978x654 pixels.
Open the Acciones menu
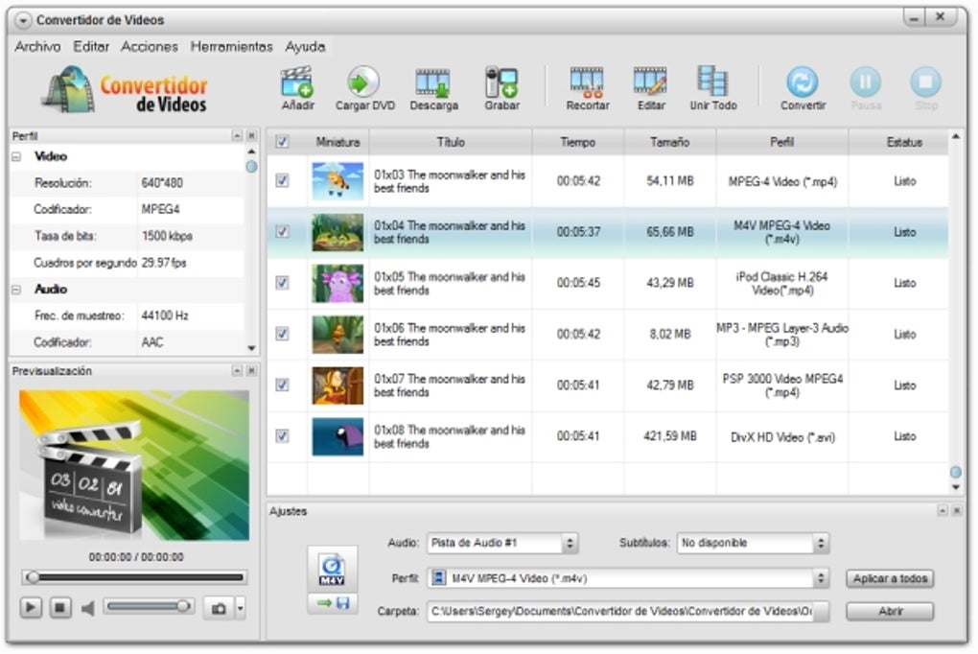[149, 47]
